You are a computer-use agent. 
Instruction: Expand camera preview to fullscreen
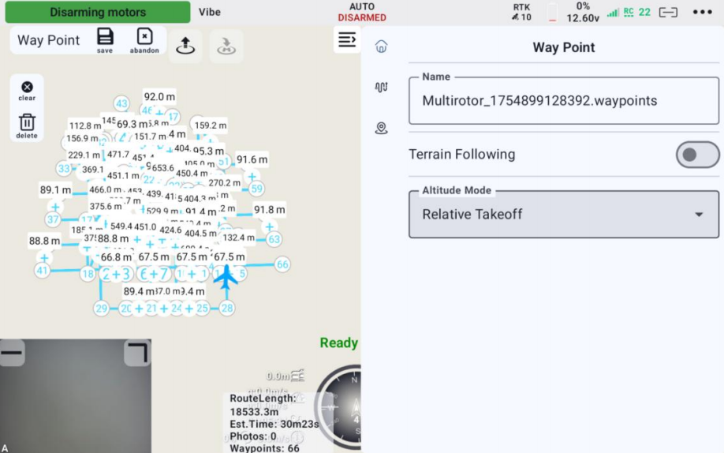137,354
